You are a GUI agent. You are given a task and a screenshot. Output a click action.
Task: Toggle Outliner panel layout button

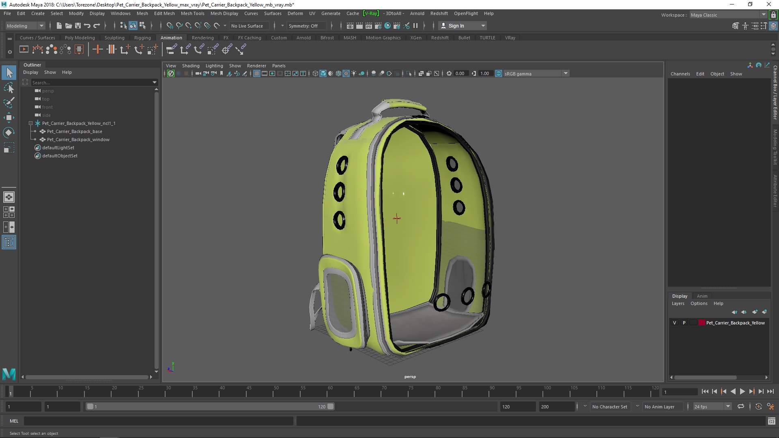click(9, 243)
